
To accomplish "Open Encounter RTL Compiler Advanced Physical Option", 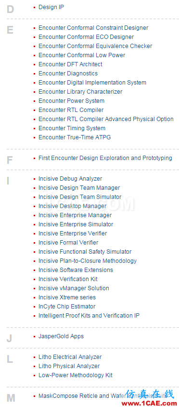I will [106, 119].
